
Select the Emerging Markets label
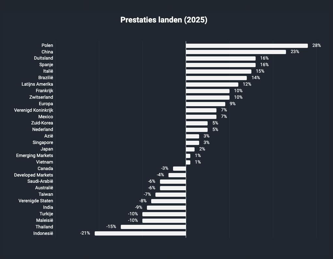point(35,156)
